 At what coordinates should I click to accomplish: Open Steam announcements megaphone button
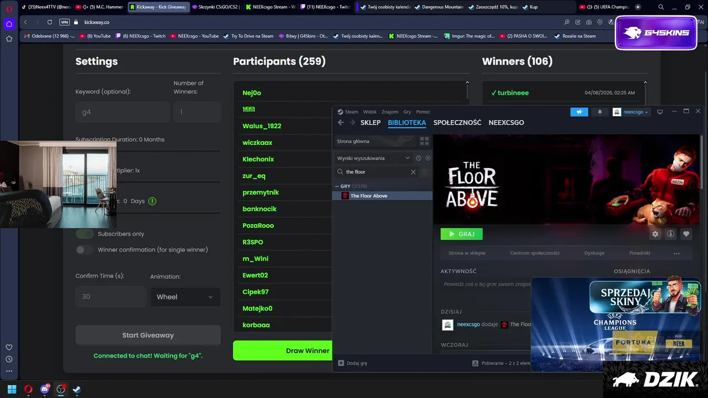pos(579,112)
